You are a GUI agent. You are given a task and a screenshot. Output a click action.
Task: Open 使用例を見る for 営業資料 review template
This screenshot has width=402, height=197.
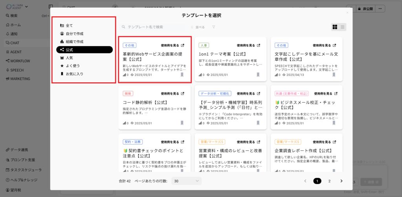click(x=249, y=142)
